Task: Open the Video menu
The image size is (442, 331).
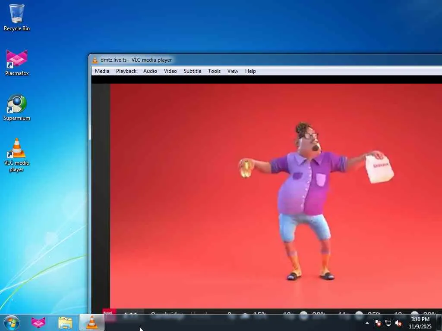Action: [x=170, y=71]
